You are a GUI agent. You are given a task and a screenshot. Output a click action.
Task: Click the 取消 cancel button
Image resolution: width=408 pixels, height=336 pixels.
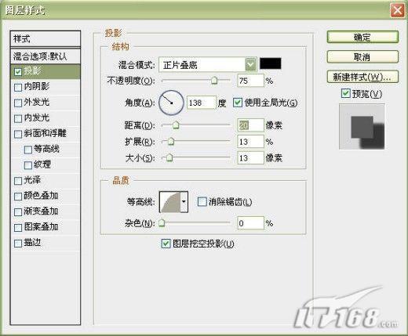pos(362,56)
